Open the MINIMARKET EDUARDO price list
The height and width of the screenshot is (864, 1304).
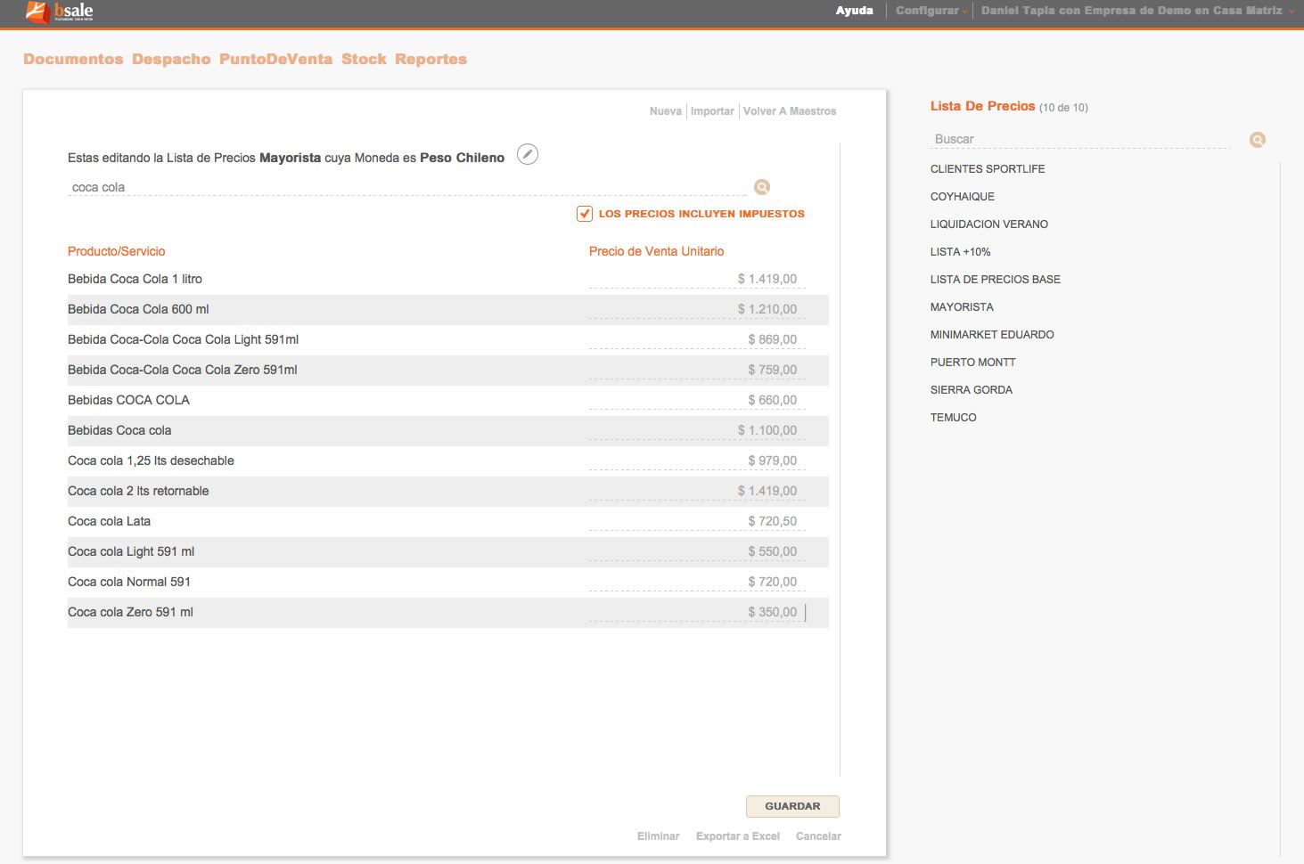click(x=992, y=335)
